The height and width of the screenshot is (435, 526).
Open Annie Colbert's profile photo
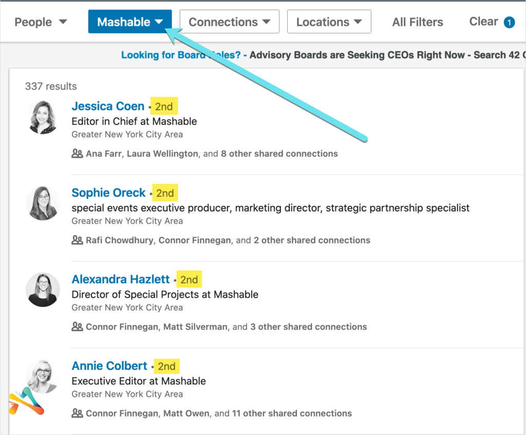43,376
